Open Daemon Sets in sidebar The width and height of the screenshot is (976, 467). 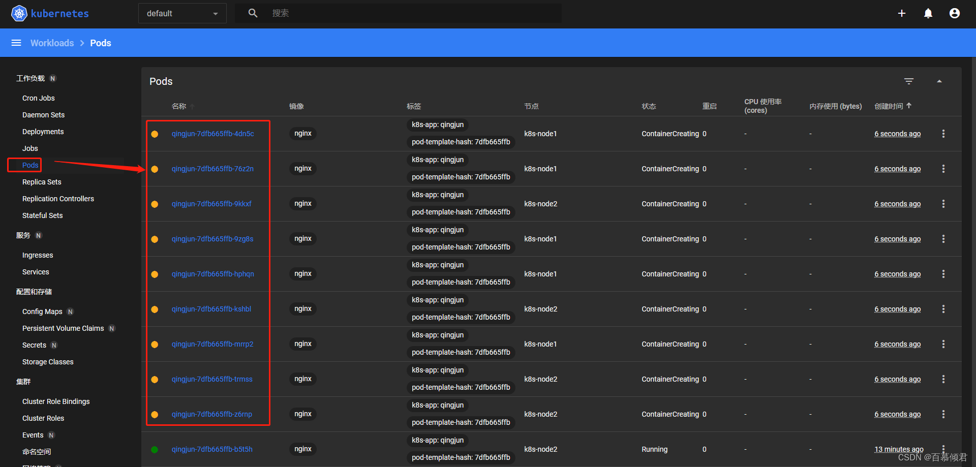point(44,115)
